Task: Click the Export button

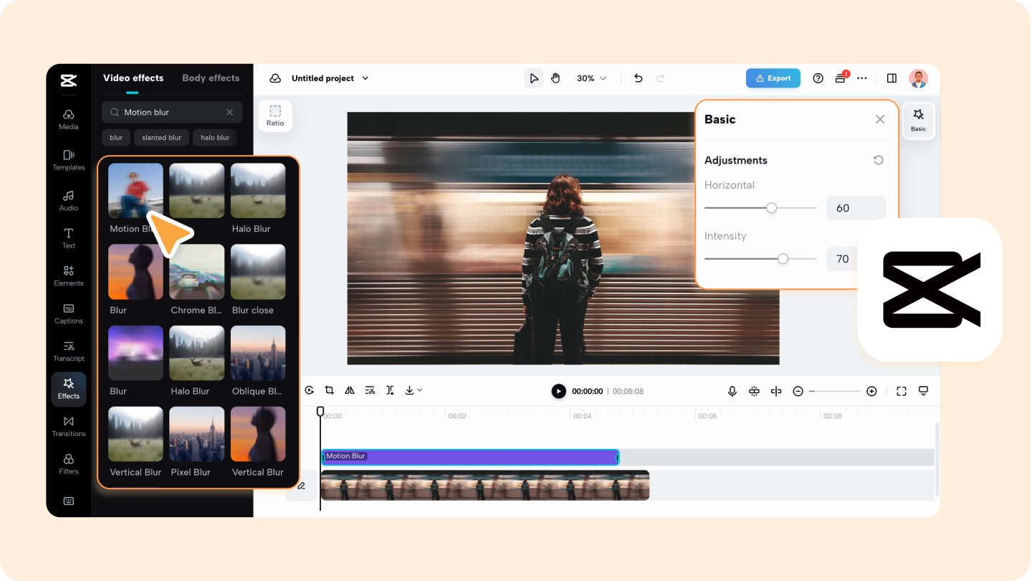Action: pos(773,78)
